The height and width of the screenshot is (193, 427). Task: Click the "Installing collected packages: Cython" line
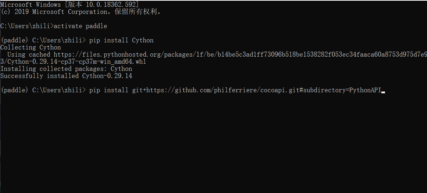coord(66,69)
